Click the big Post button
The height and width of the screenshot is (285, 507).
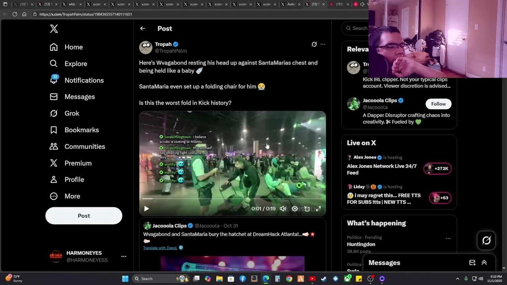tap(84, 216)
